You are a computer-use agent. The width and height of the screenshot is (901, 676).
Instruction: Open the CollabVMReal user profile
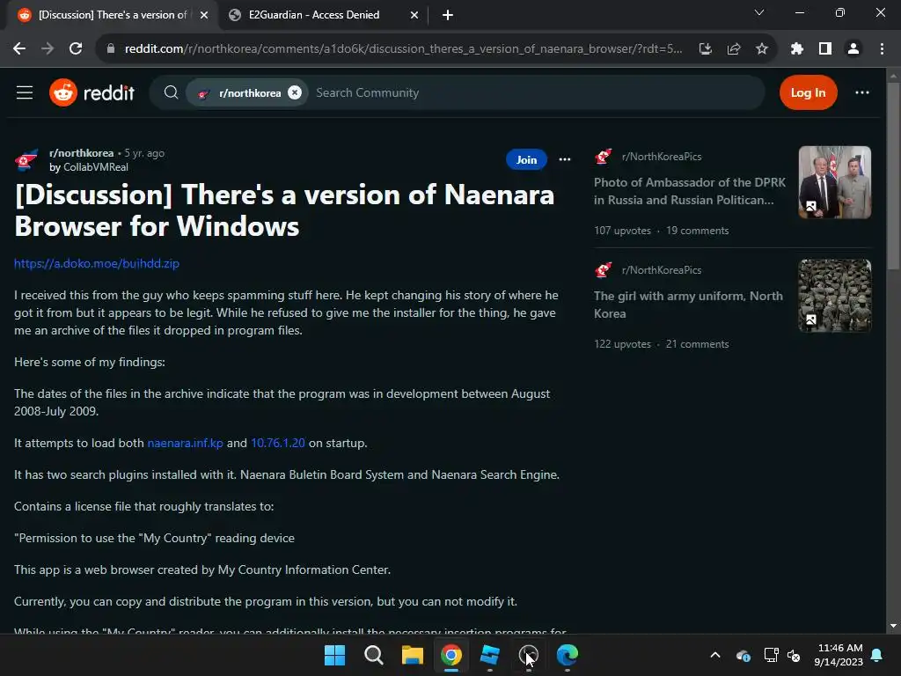[95, 167]
